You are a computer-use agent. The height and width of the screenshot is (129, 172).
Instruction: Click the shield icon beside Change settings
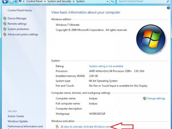tap(144, 98)
